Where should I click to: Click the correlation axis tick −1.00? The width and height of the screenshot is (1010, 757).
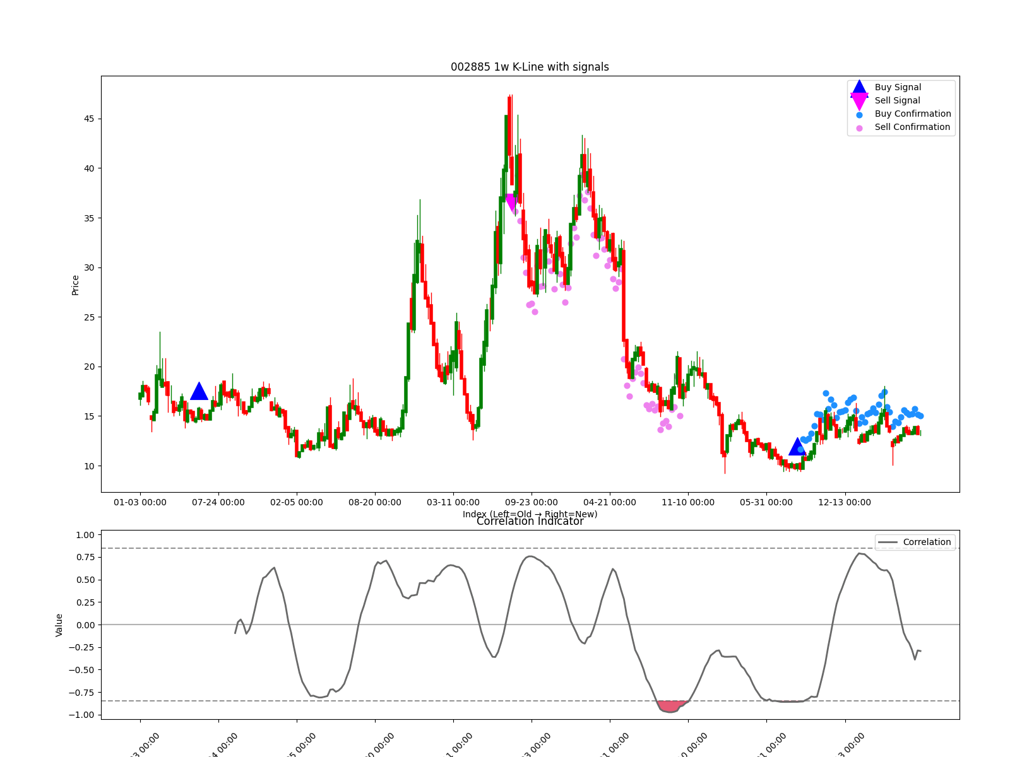(x=82, y=715)
